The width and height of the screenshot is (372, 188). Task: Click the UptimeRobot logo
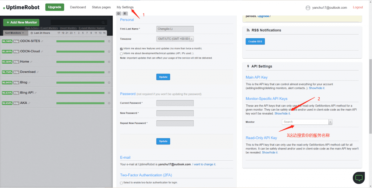pyautogui.click(x=21, y=7)
